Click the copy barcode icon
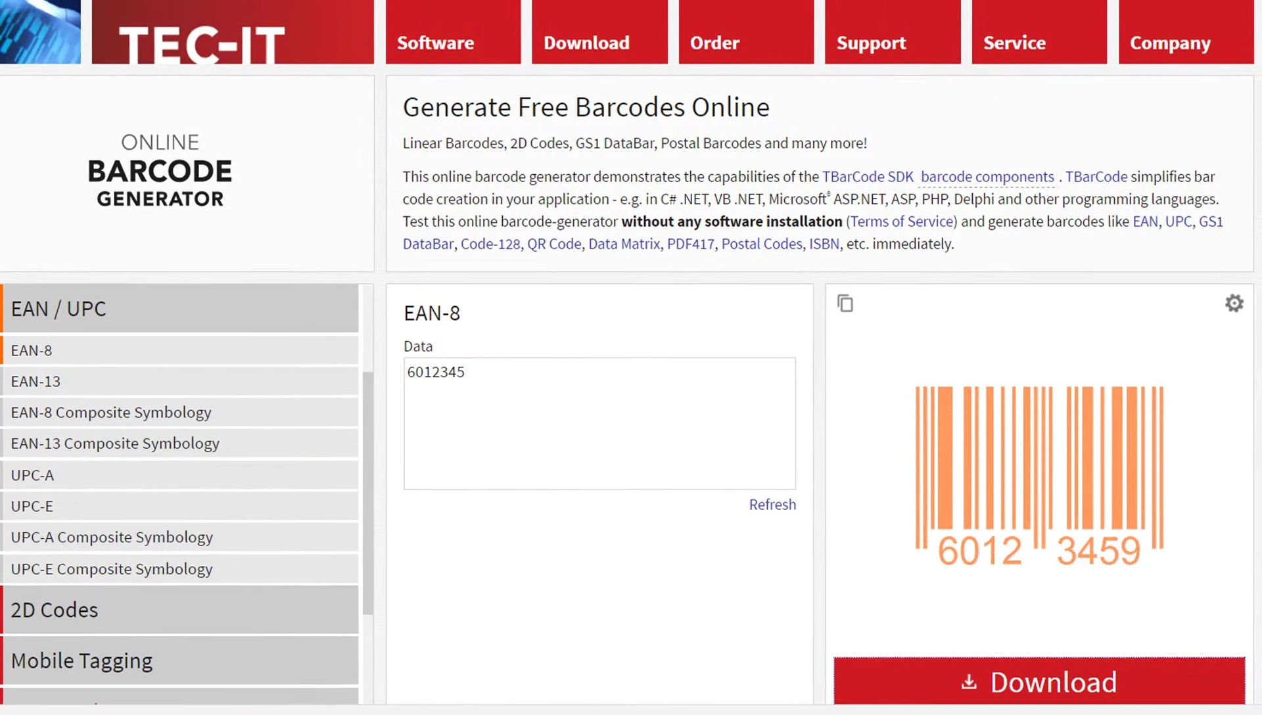Screen dimensions: 1262x715 pyautogui.click(x=845, y=303)
